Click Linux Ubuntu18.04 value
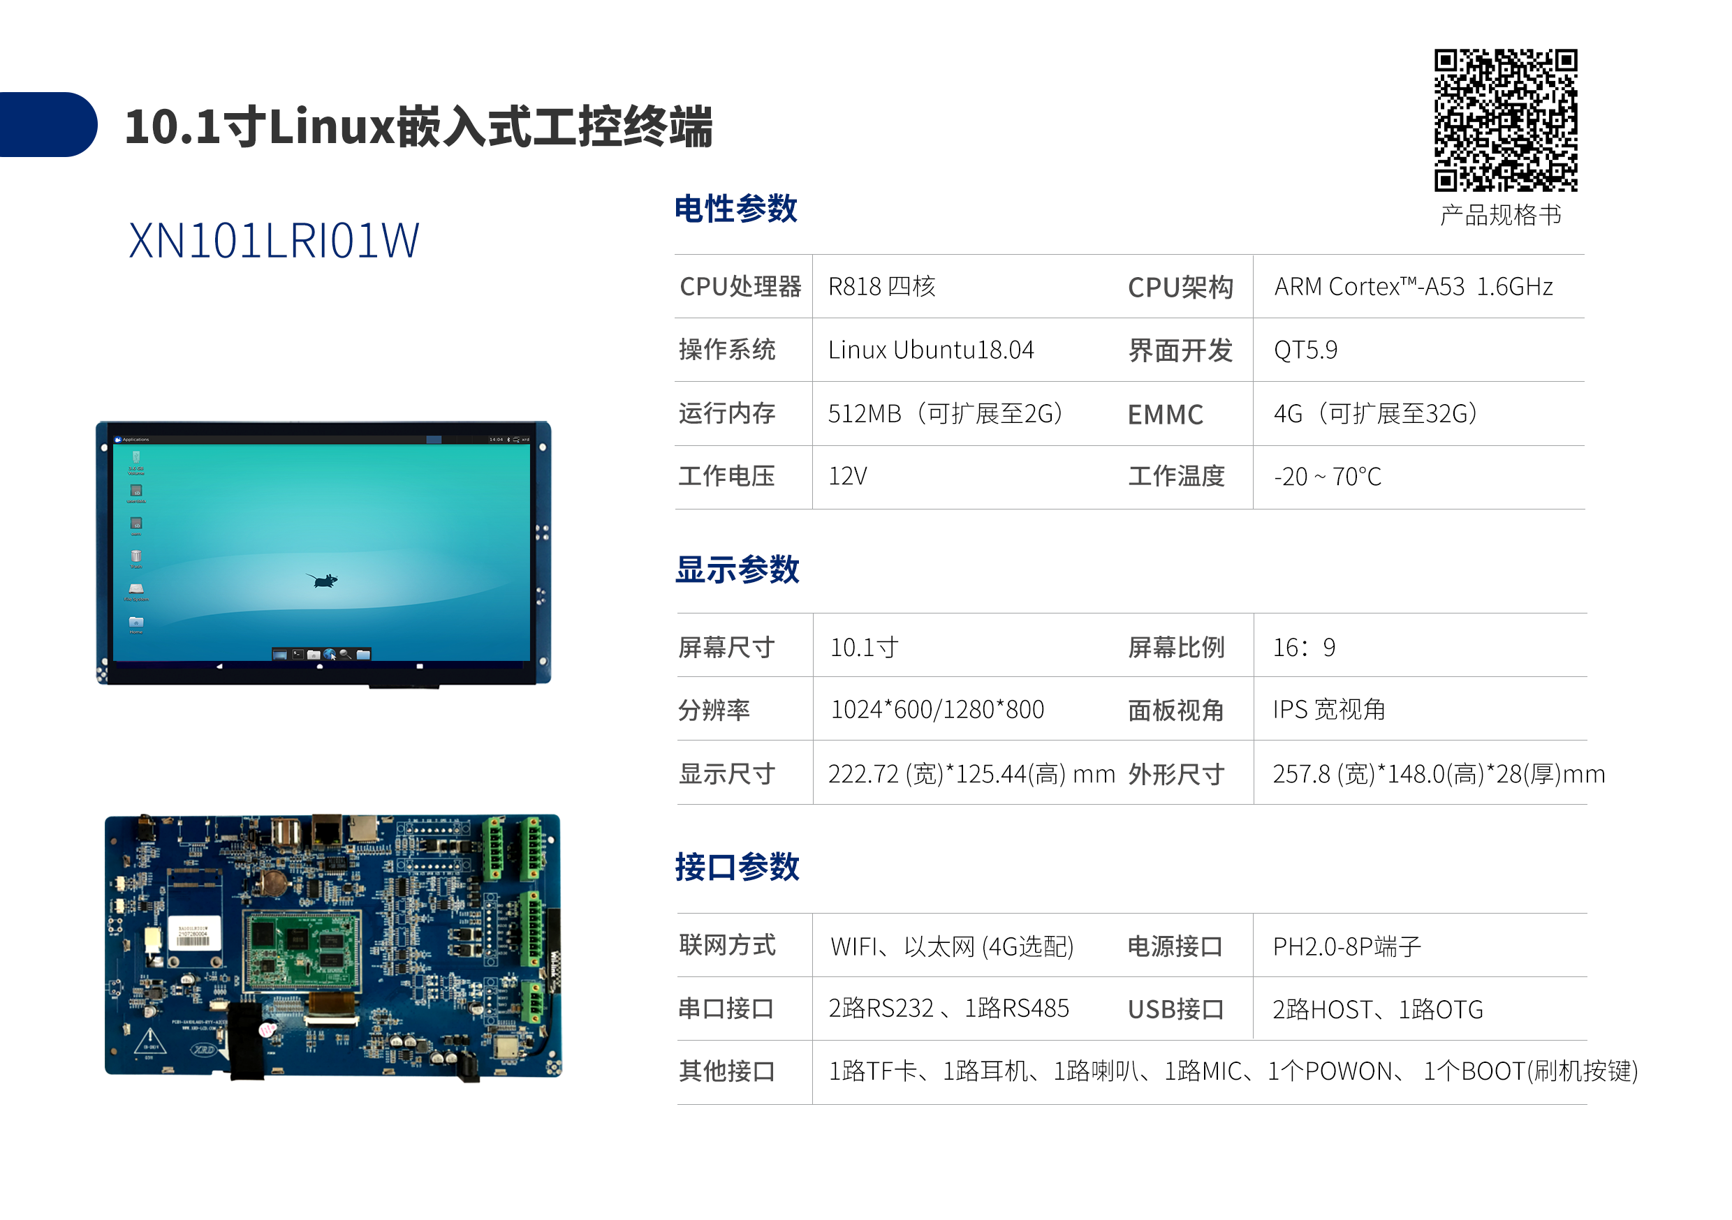This screenshot has width=1732, height=1220. pos(931,350)
